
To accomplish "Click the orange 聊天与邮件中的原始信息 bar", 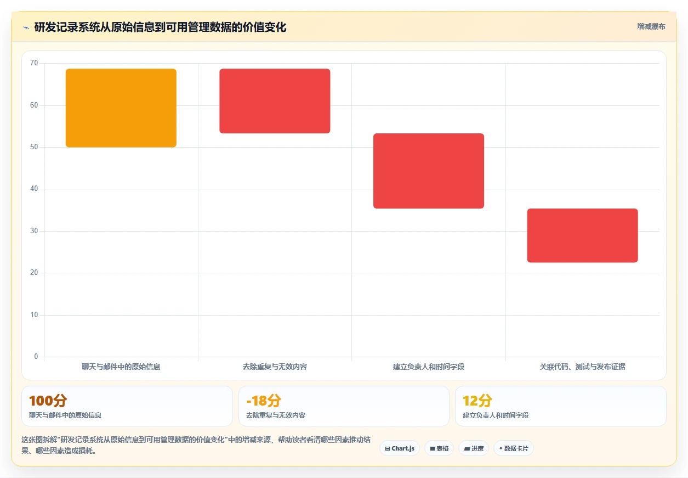I will click(121, 108).
